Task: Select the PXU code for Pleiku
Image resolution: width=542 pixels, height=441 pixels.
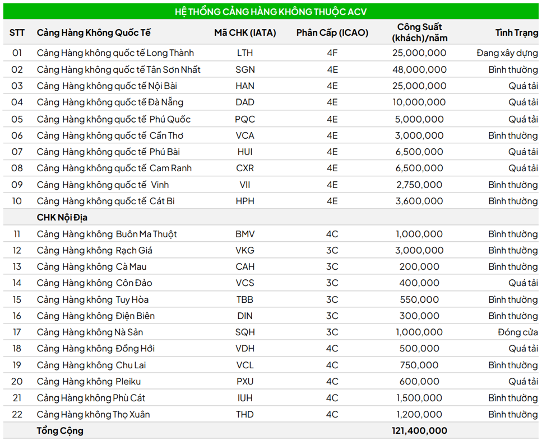Action: [245, 382]
